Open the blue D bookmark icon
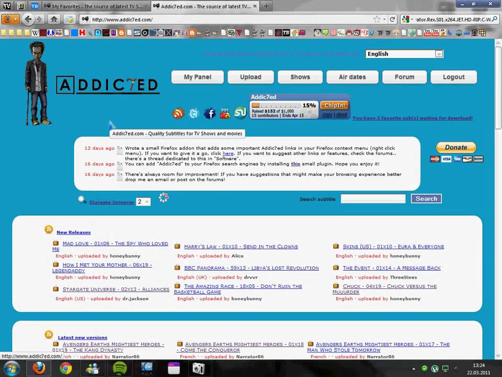The height and width of the screenshot is (377, 502). [98, 32]
